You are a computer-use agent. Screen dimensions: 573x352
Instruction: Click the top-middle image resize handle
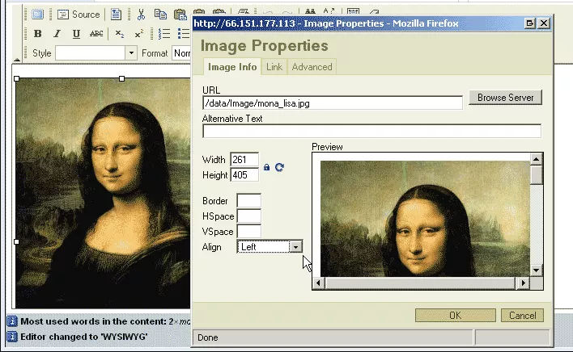click(121, 78)
